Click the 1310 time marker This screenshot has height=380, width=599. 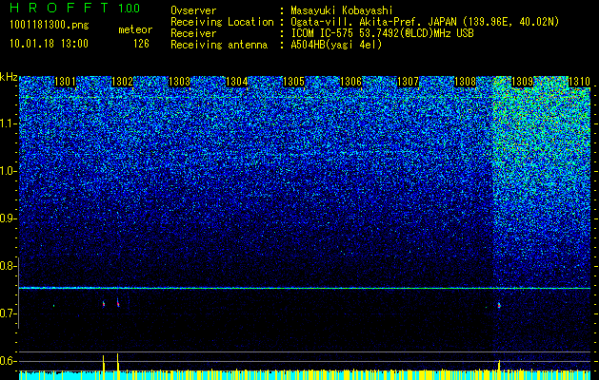pos(579,82)
